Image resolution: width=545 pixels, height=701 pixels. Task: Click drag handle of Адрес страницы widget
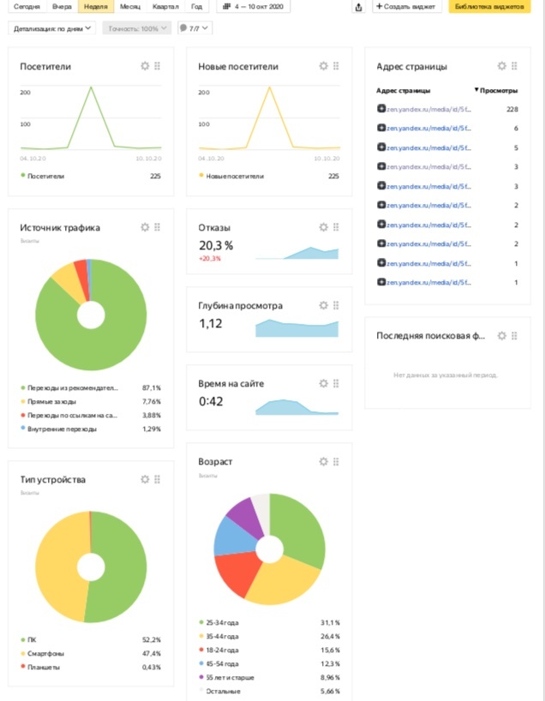pyautogui.click(x=514, y=66)
